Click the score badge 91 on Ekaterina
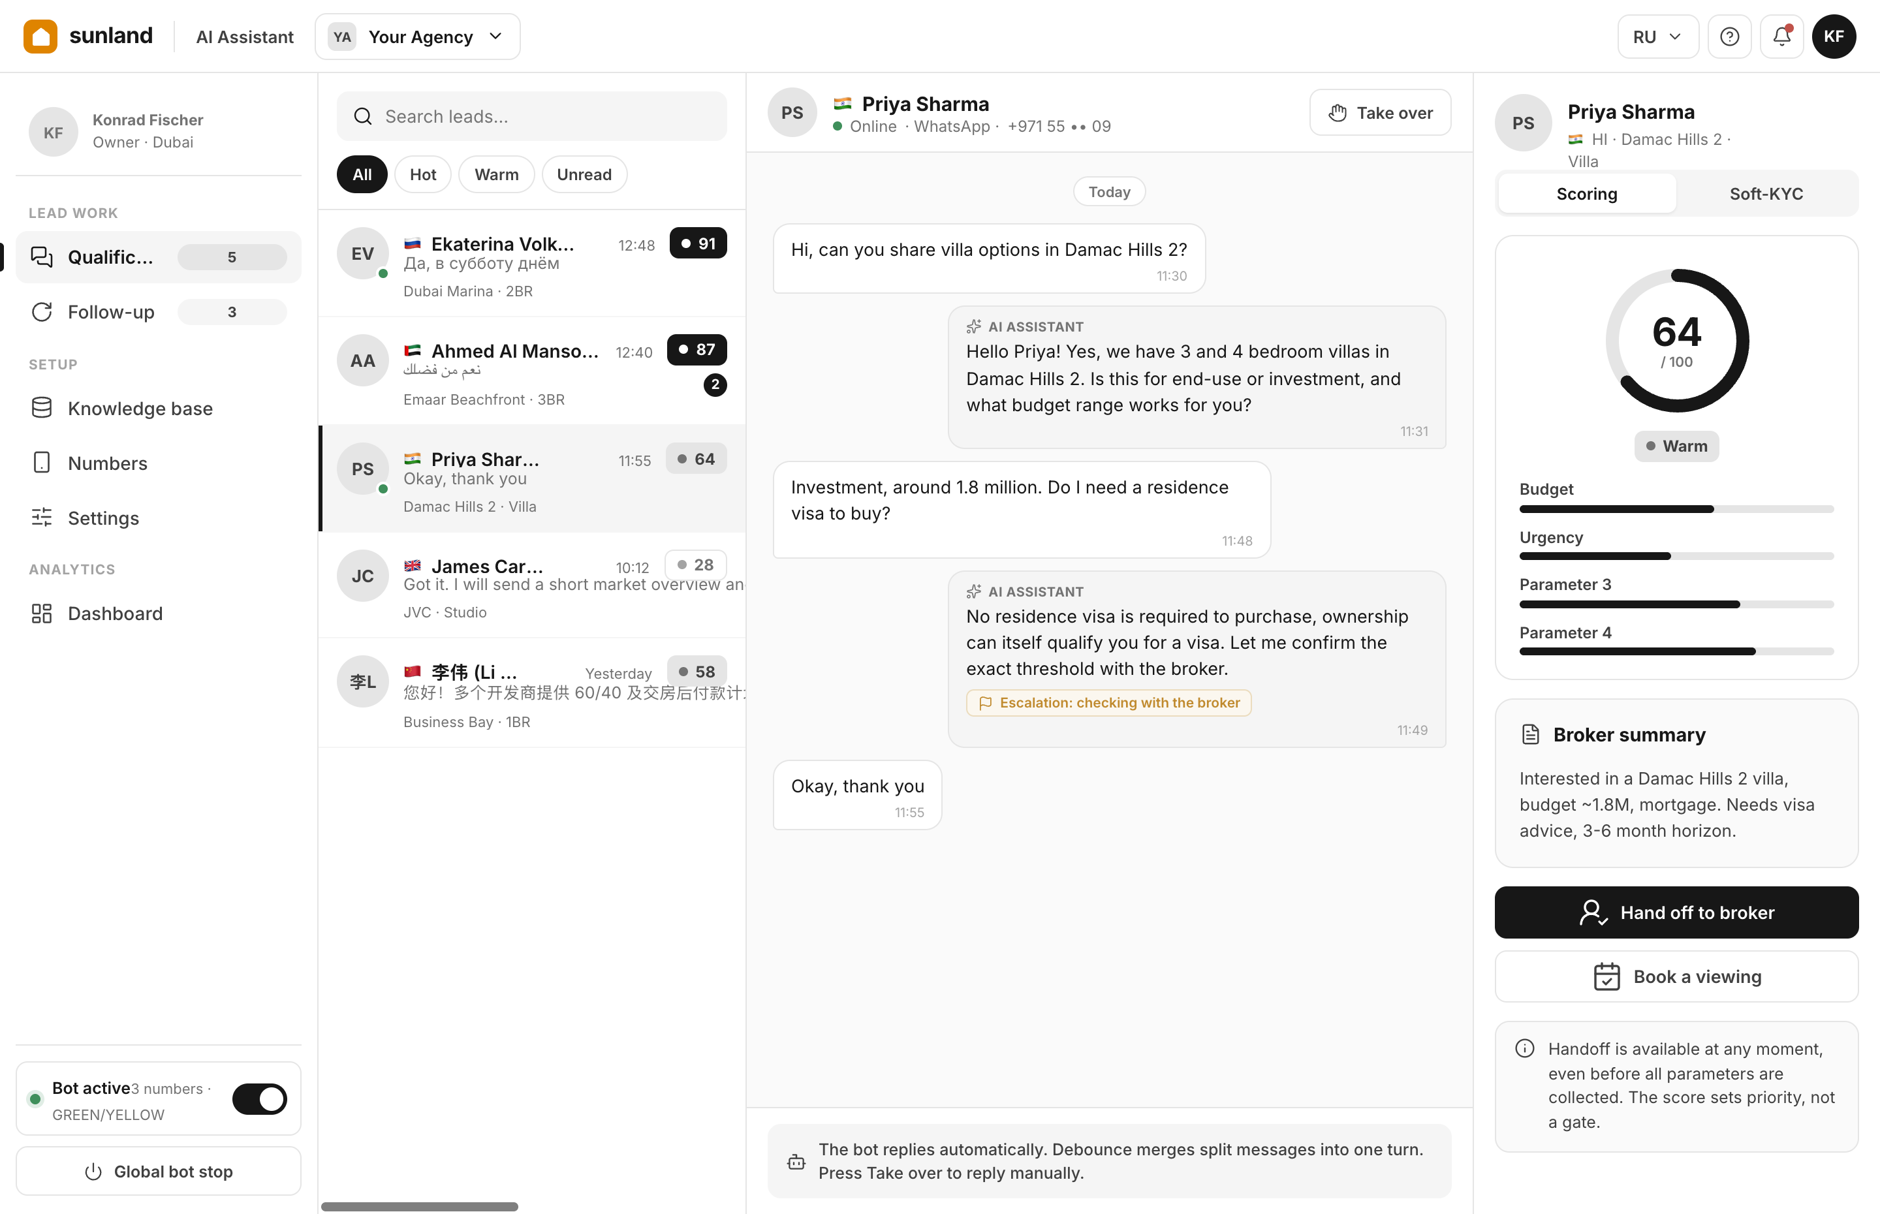Image resolution: width=1880 pixels, height=1214 pixels. point(698,243)
